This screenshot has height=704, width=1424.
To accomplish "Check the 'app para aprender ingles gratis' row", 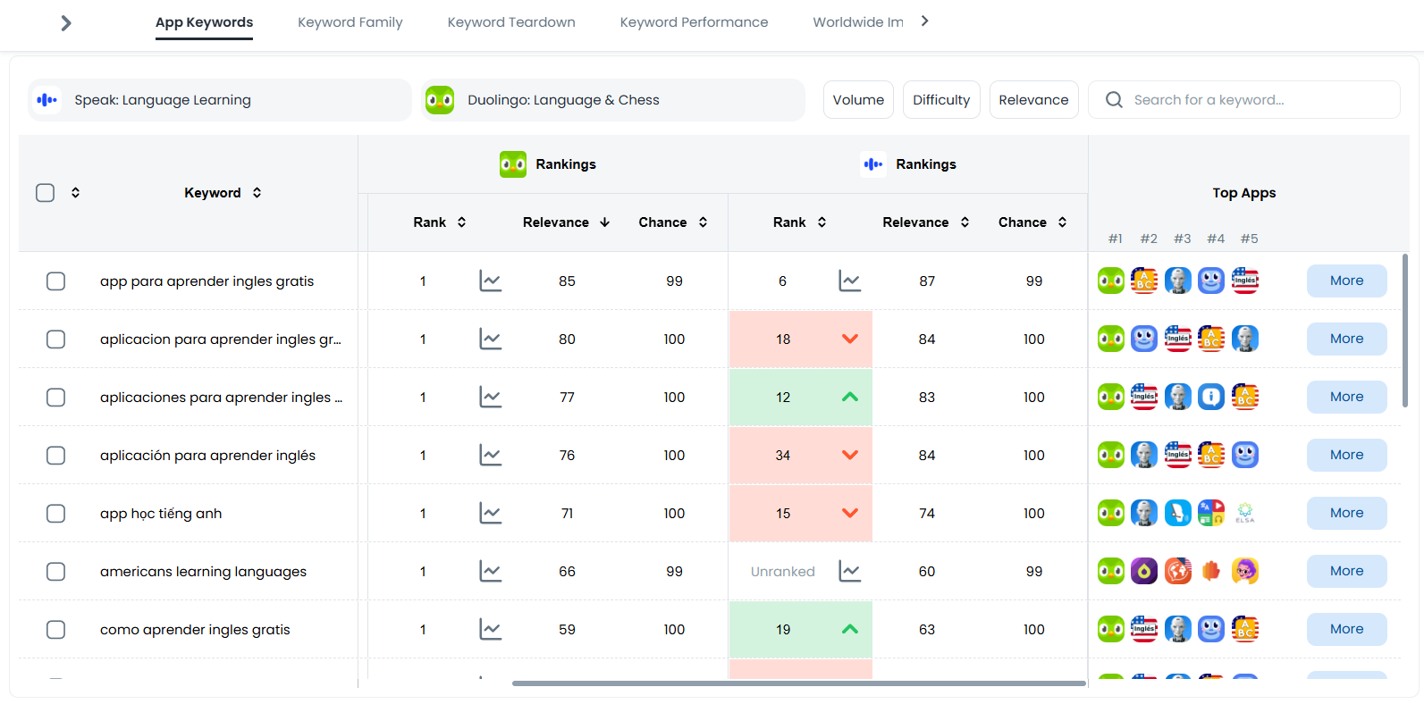I will coord(56,281).
